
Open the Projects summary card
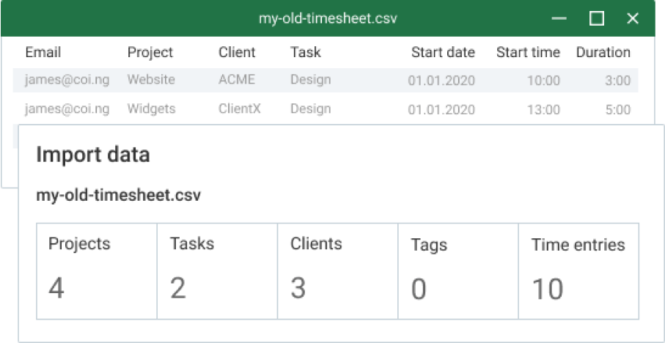(x=97, y=271)
